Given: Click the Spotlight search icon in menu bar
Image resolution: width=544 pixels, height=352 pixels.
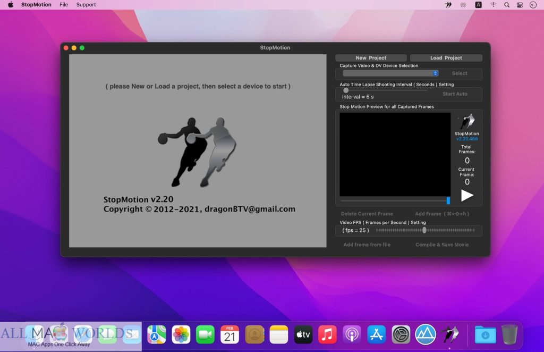Looking at the screenshot, I should point(506,5).
